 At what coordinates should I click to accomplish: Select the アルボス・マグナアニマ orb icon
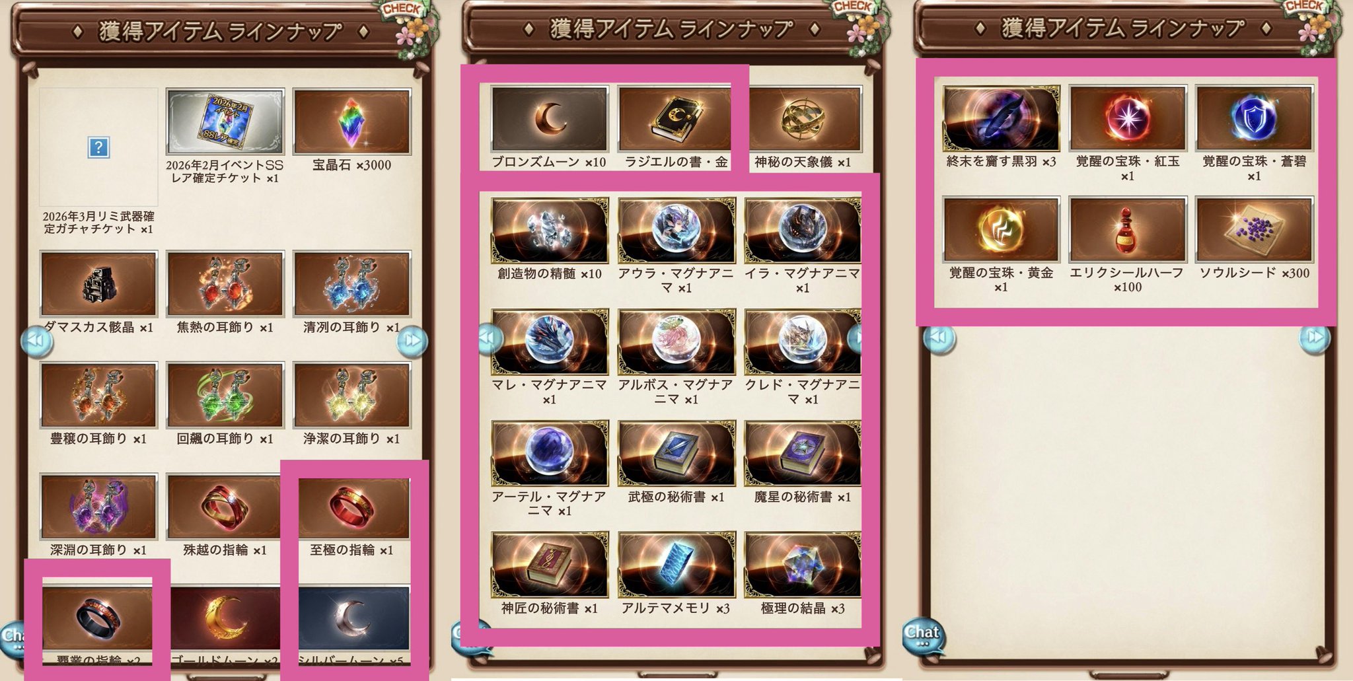676,341
